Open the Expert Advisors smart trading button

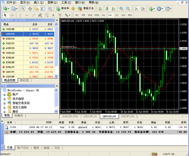click(86, 8)
